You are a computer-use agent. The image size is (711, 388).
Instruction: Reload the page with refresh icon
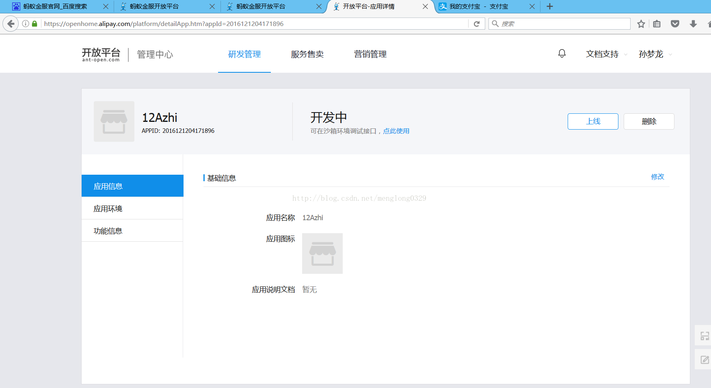click(x=477, y=24)
